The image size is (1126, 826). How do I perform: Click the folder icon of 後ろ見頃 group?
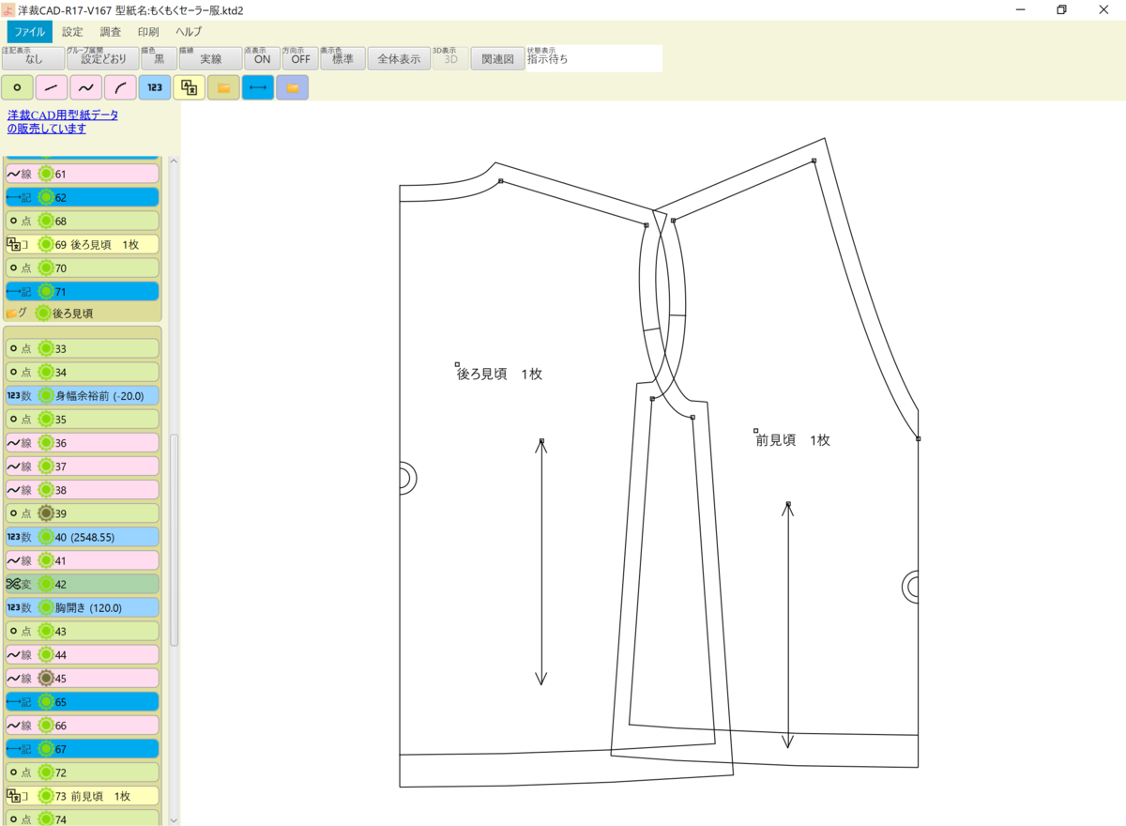[x=12, y=314]
